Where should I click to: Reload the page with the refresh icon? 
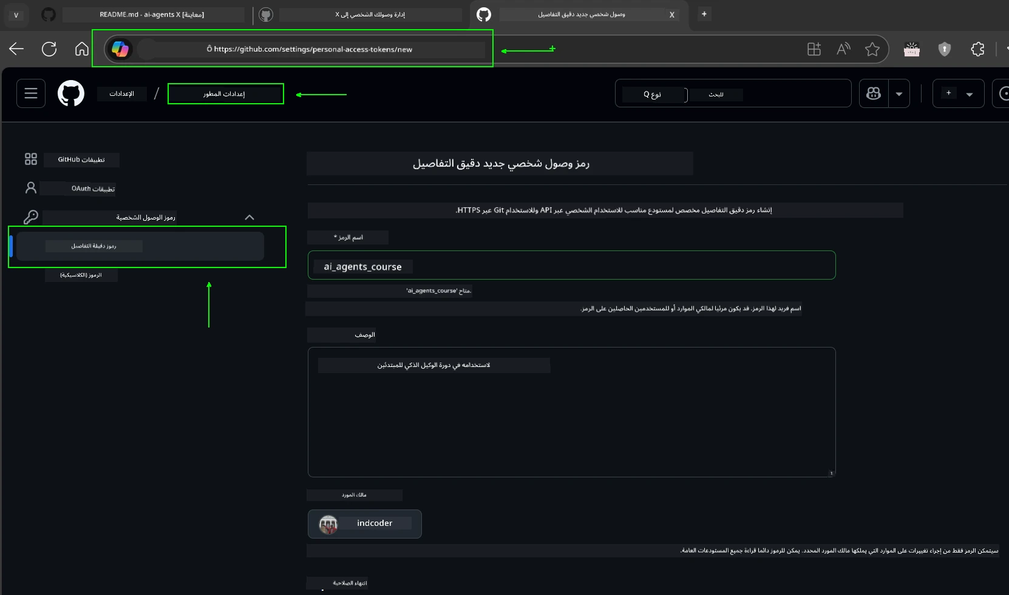(x=49, y=49)
